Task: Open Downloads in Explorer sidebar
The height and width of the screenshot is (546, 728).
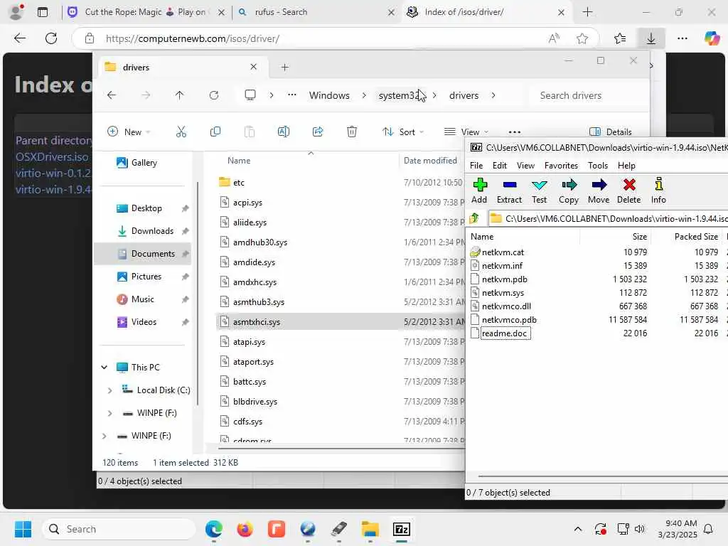Action: pos(152,231)
